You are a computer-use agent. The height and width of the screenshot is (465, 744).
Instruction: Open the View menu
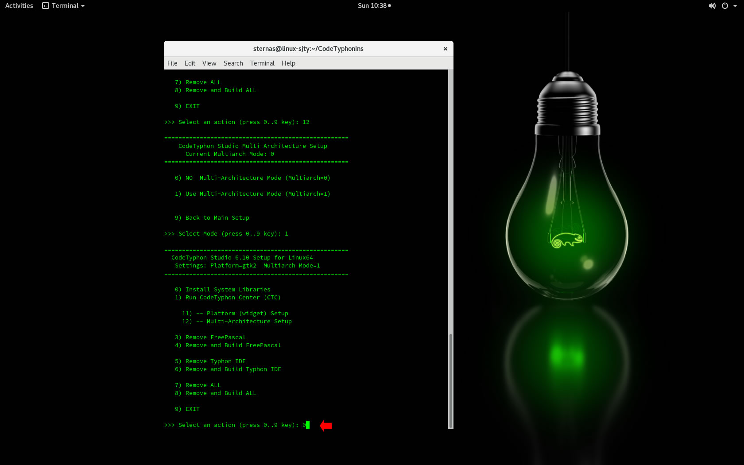[209, 63]
